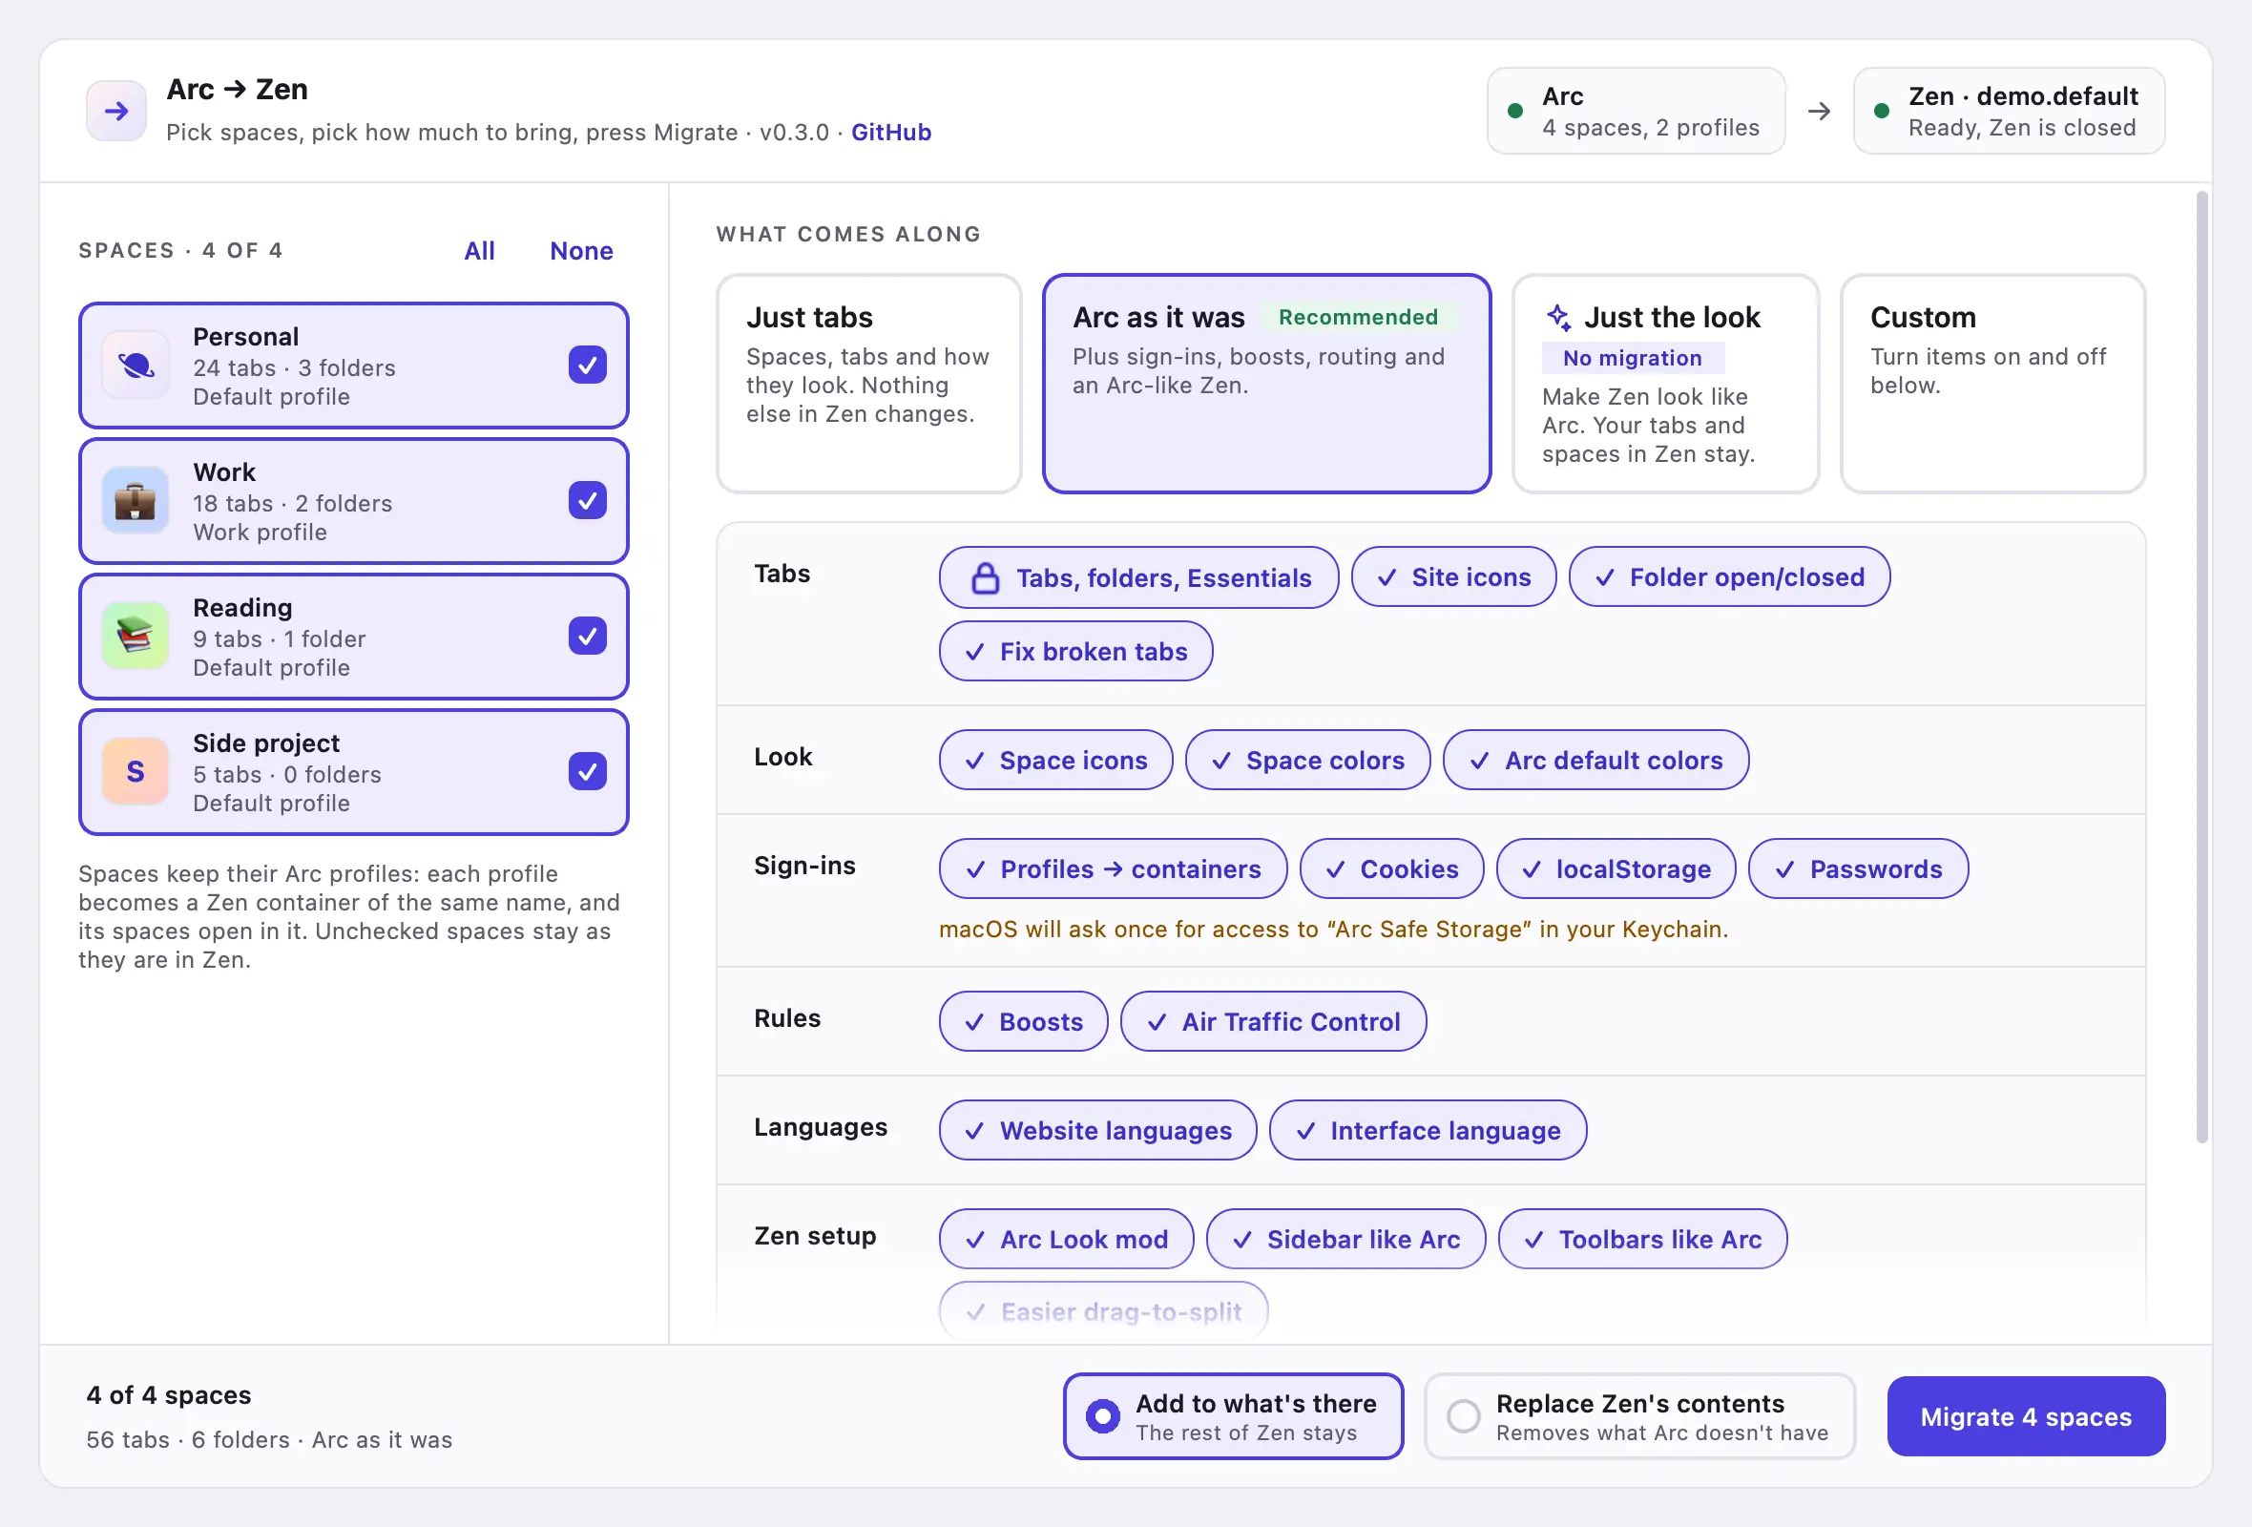Click the Work space briefcase icon

136,501
